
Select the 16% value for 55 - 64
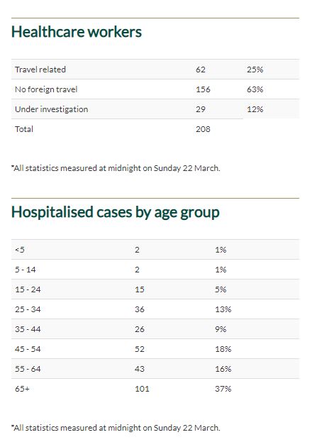(x=223, y=369)
